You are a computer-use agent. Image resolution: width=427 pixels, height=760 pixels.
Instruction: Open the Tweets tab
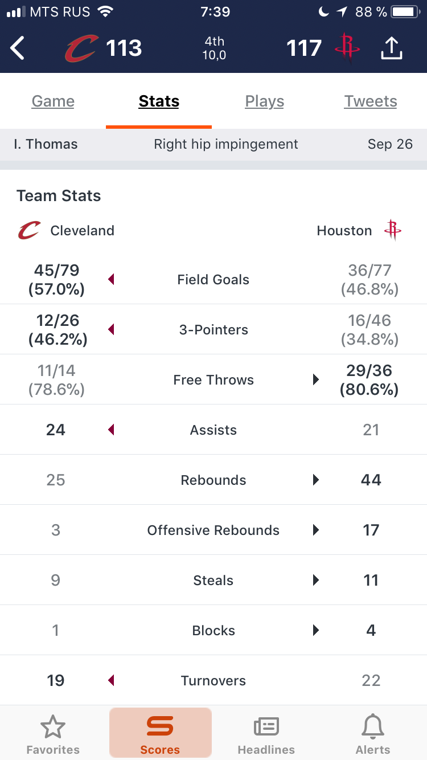(371, 101)
